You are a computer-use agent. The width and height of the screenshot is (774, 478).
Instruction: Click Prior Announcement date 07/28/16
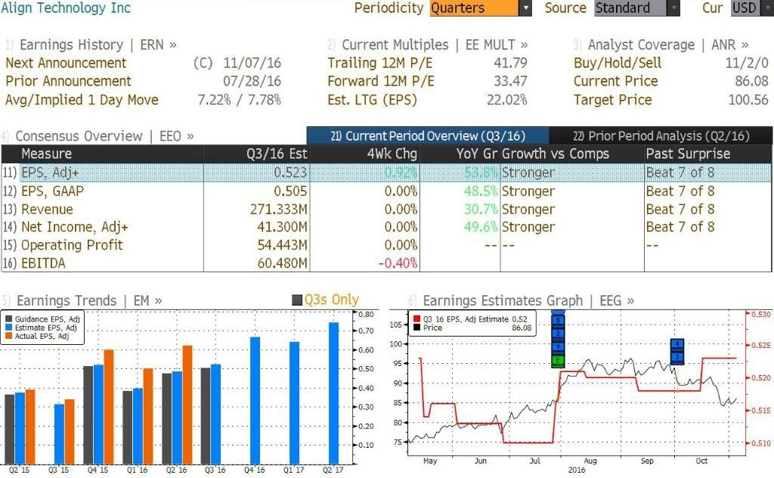tap(252, 81)
